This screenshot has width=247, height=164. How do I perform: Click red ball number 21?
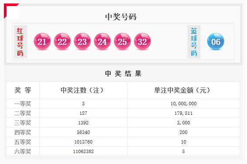click(42, 41)
